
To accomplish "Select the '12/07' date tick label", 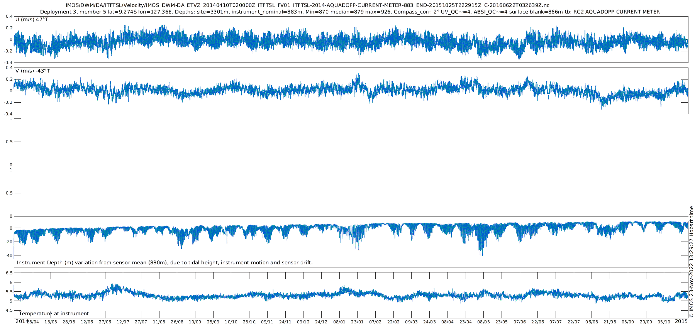I will point(123,322).
